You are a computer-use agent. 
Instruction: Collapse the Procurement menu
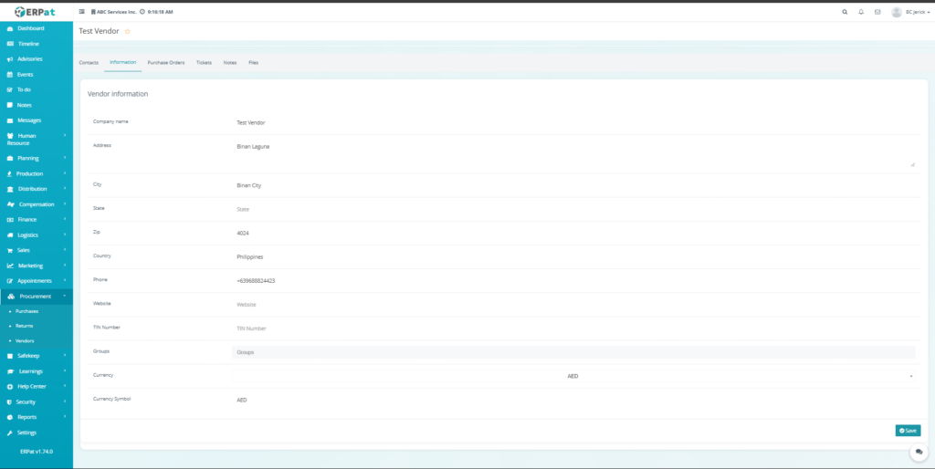click(65, 297)
